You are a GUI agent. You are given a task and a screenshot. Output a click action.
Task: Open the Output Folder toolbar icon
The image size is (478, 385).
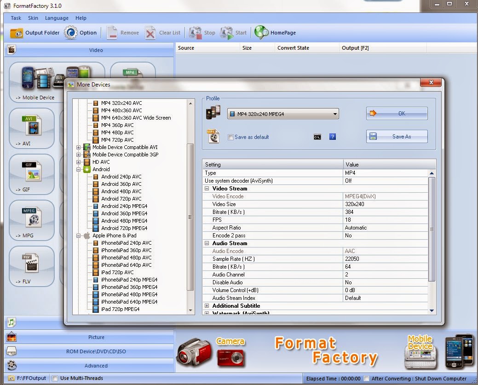tap(17, 33)
